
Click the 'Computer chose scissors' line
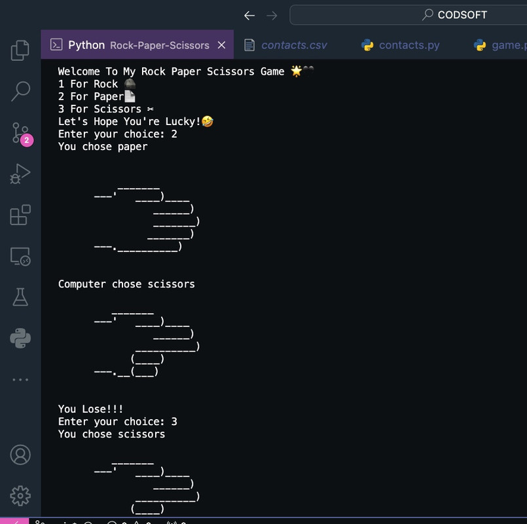[126, 284]
